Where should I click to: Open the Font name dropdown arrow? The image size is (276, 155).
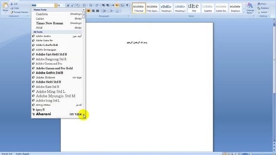56,6
